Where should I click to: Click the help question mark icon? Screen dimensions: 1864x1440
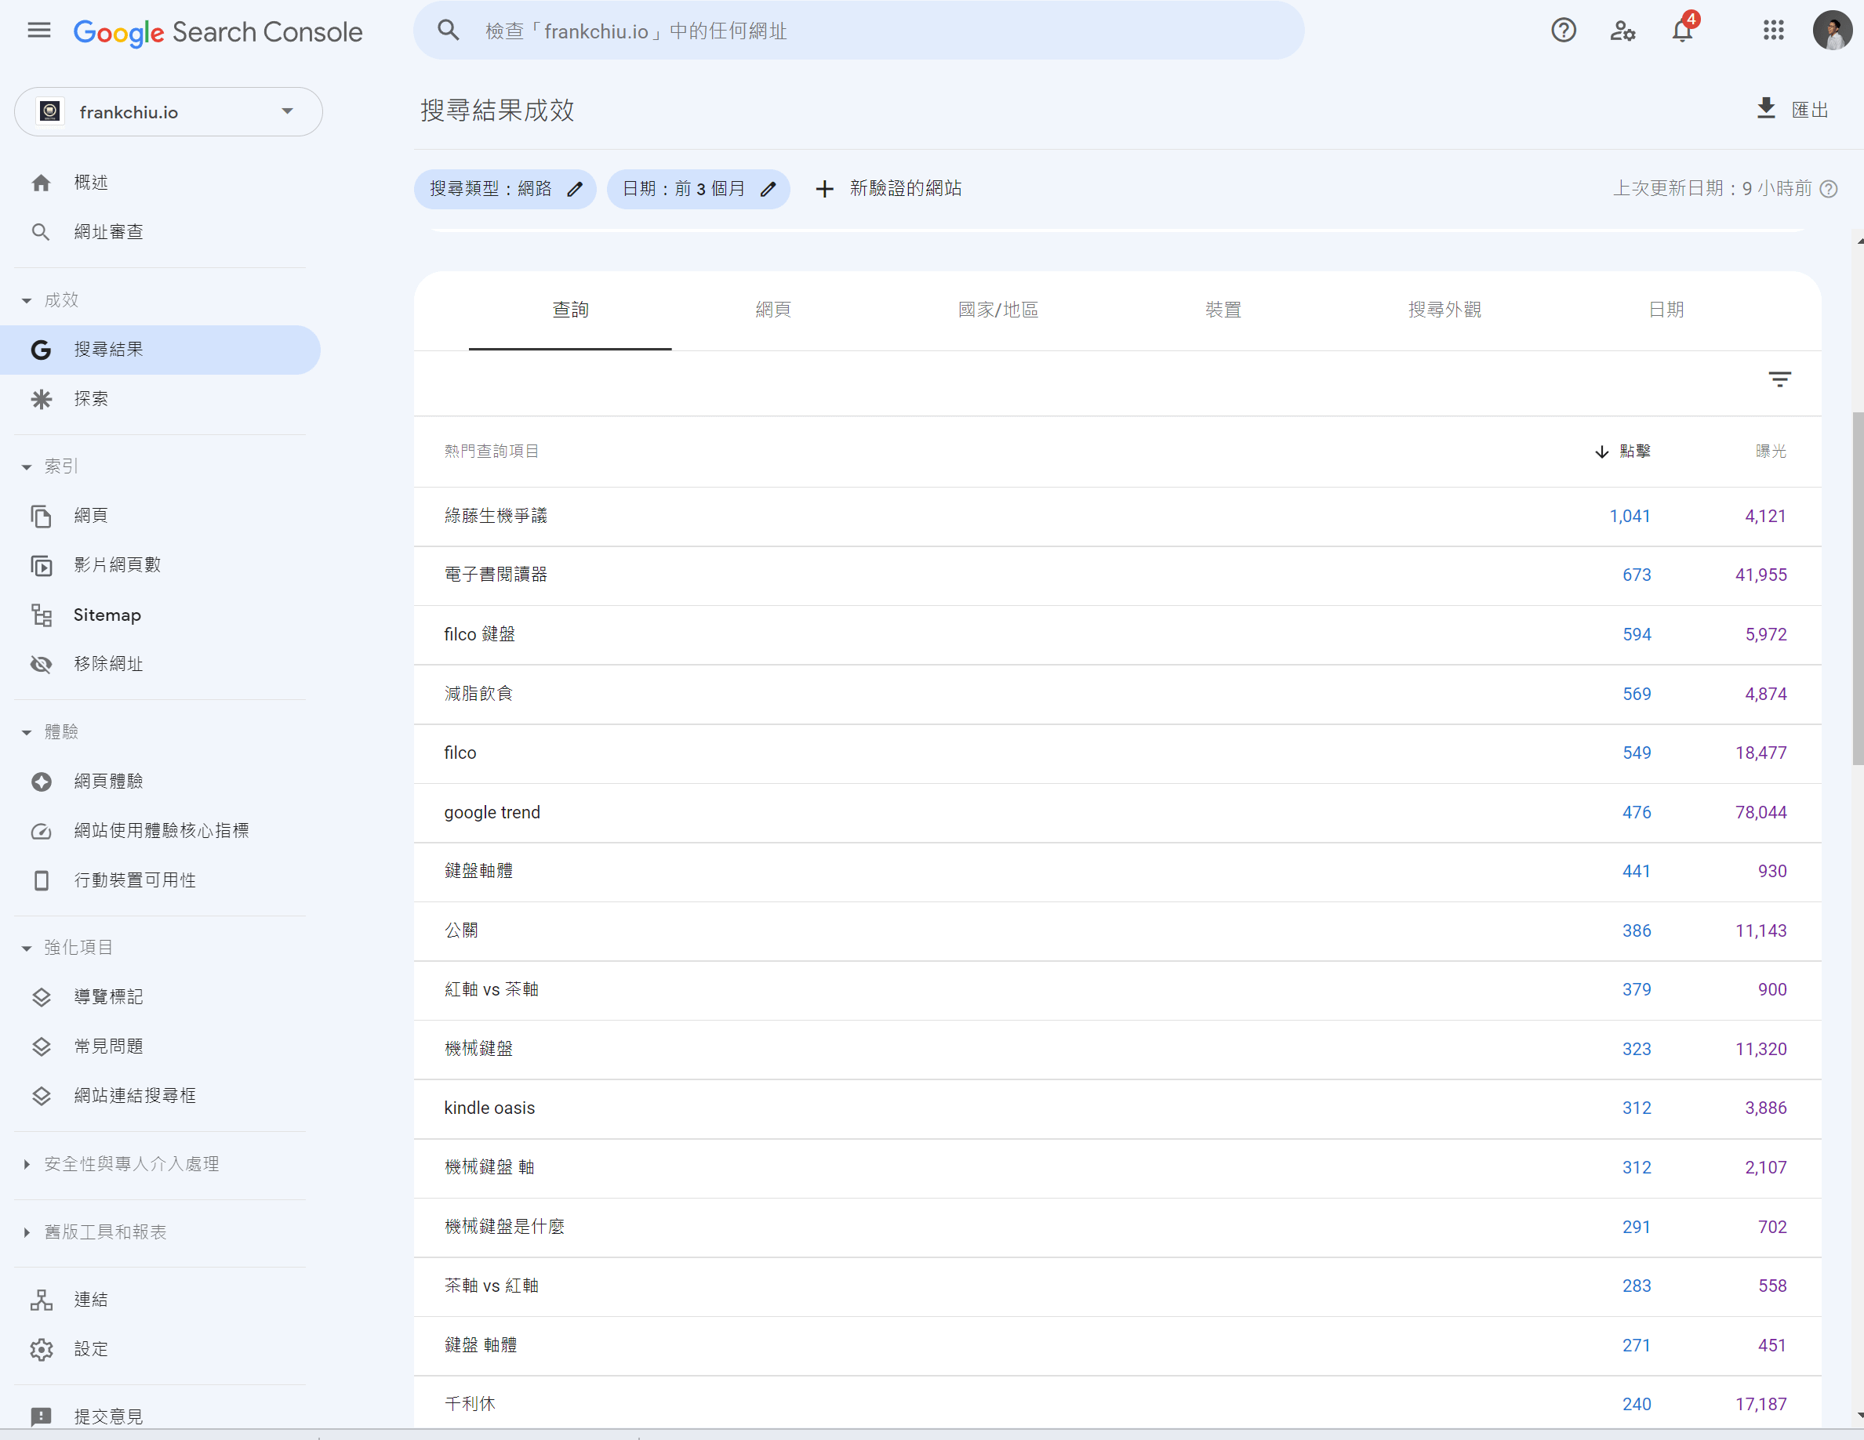[1563, 31]
